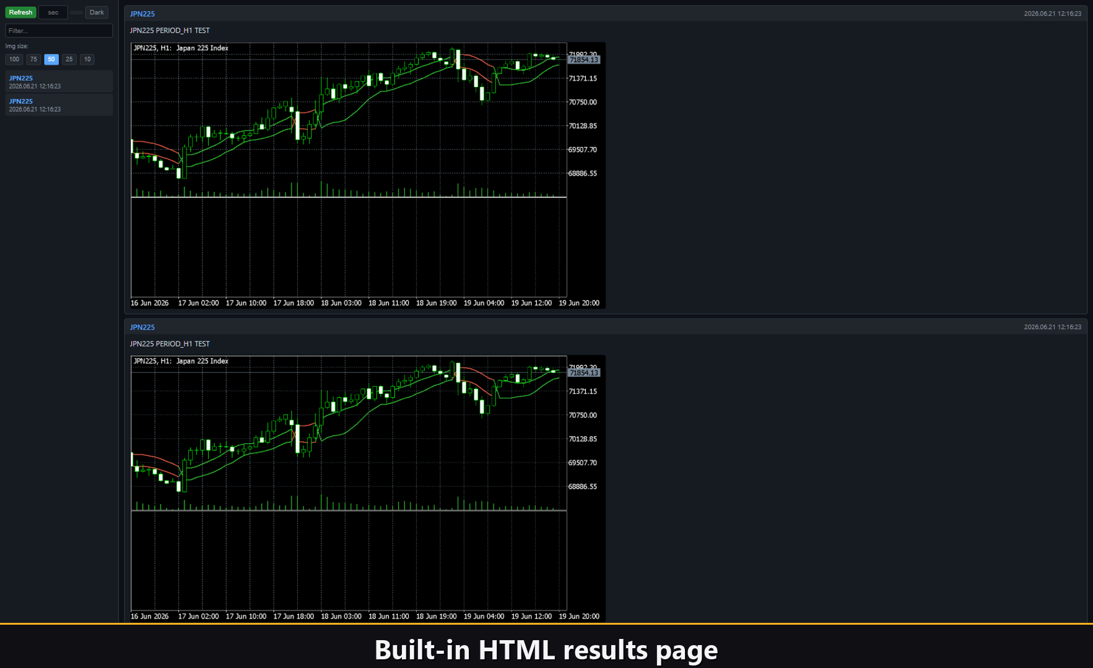Image resolution: width=1093 pixels, height=668 pixels.
Task: Click the top card's 2026.06.21 12:16:23 timestamp
Action: click(x=1052, y=14)
